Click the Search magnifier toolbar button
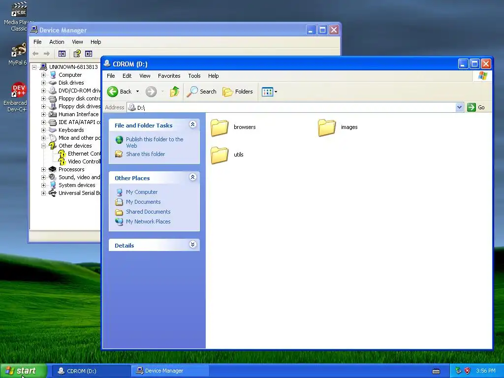This screenshot has width=504, height=378. pos(201,92)
